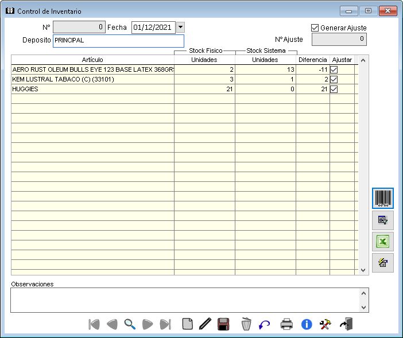Jump to the last record

165,324
